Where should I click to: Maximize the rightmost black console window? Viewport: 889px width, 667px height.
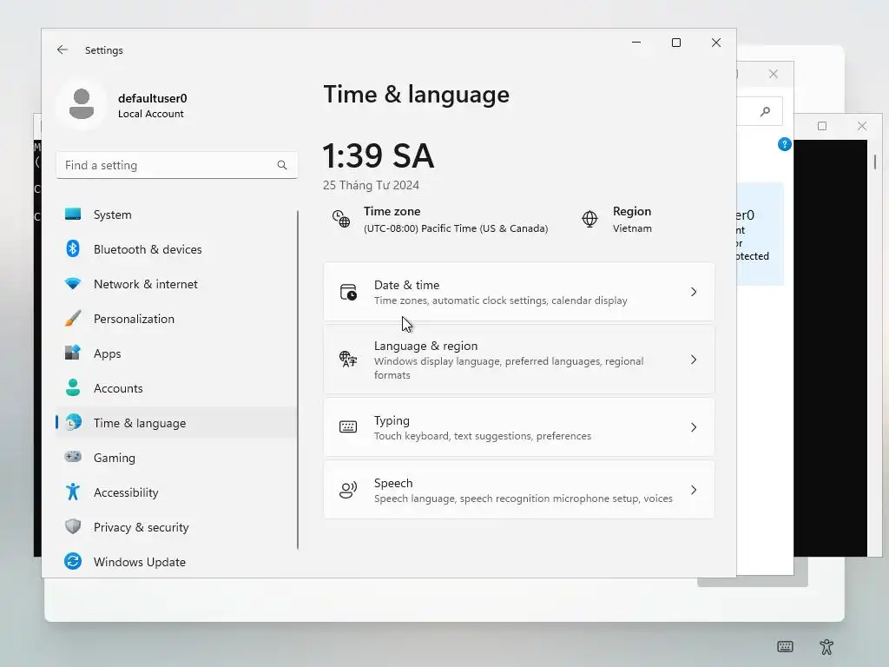[822, 126]
